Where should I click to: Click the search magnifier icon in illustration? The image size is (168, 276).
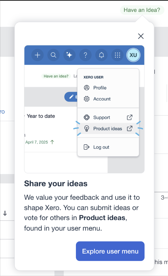pyautogui.click(x=54, y=55)
